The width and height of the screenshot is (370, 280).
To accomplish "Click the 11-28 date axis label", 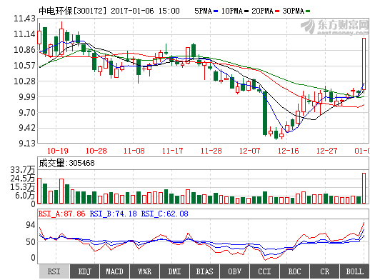I will click(211, 151).
